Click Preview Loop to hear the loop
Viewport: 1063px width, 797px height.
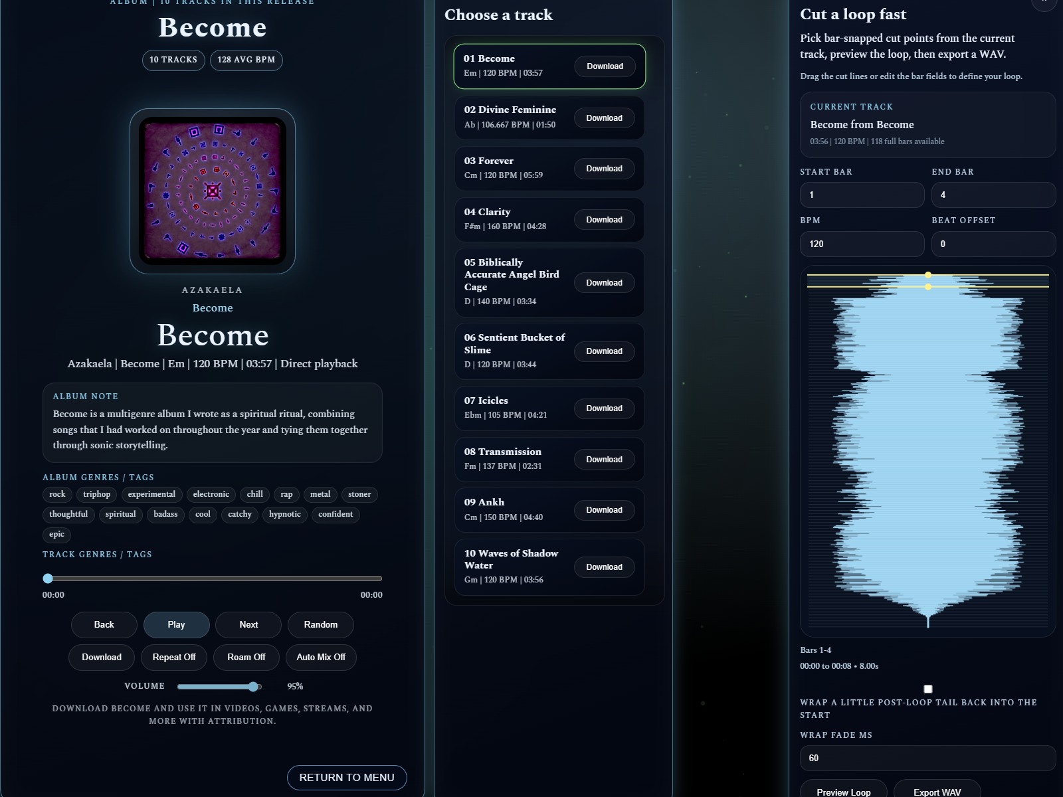tap(842, 792)
